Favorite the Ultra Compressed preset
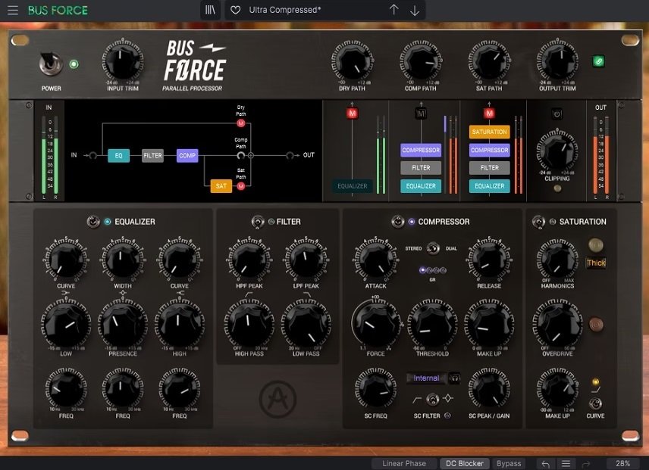 point(236,10)
